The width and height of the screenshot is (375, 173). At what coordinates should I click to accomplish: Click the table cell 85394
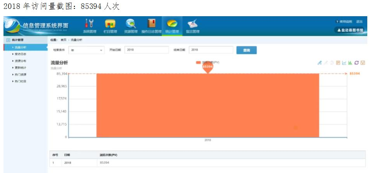point(104,163)
